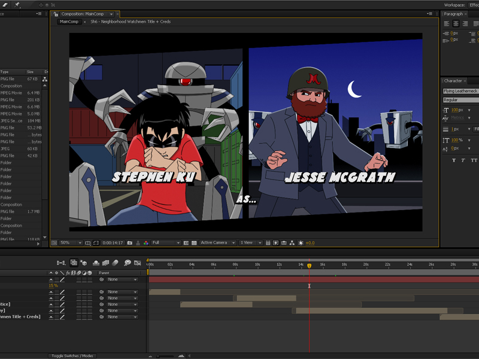Toggle Auto-keyframe icon in timeline

[138, 263]
